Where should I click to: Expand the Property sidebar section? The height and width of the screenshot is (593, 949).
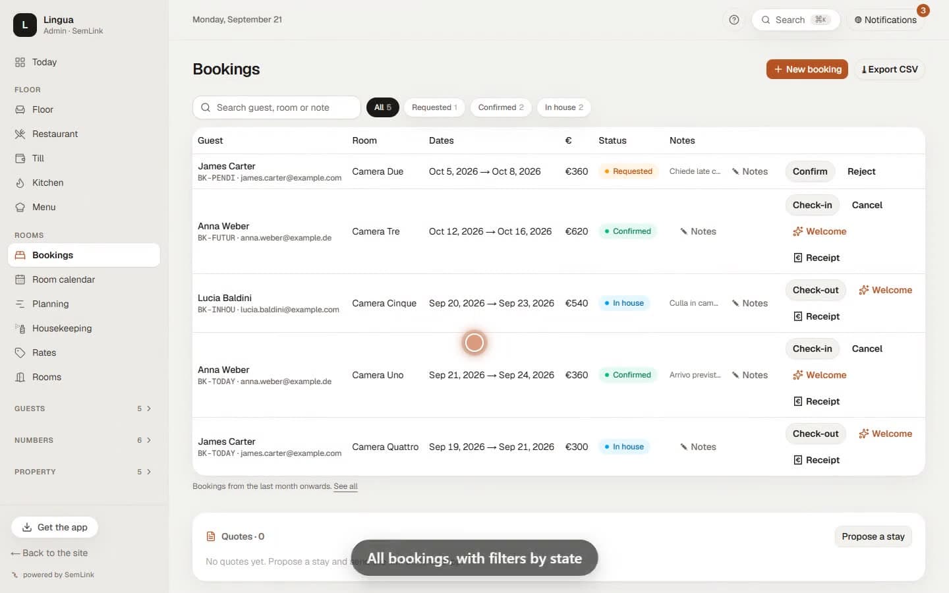coord(84,472)
